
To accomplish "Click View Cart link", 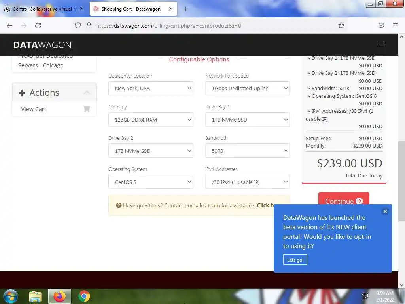I will point(34,109).
